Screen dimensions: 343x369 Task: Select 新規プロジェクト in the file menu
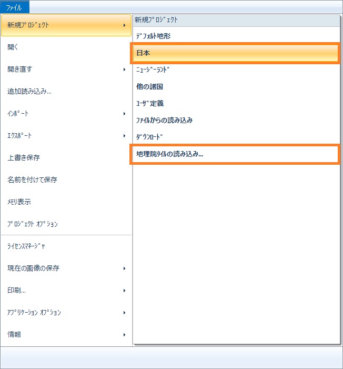66,25
